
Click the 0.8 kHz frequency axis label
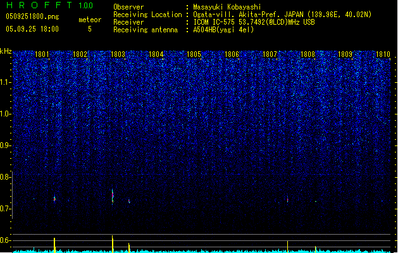5,177
